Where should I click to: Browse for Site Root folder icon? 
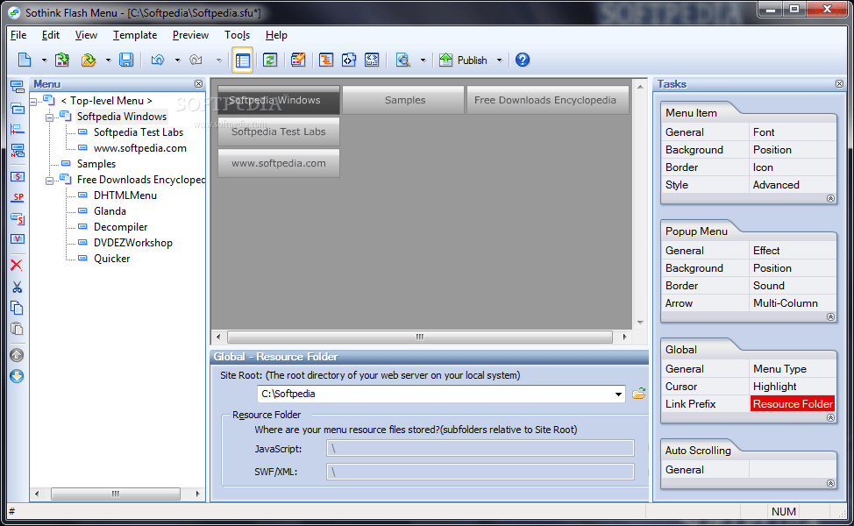pyautogui.click(x=639, y=394)
